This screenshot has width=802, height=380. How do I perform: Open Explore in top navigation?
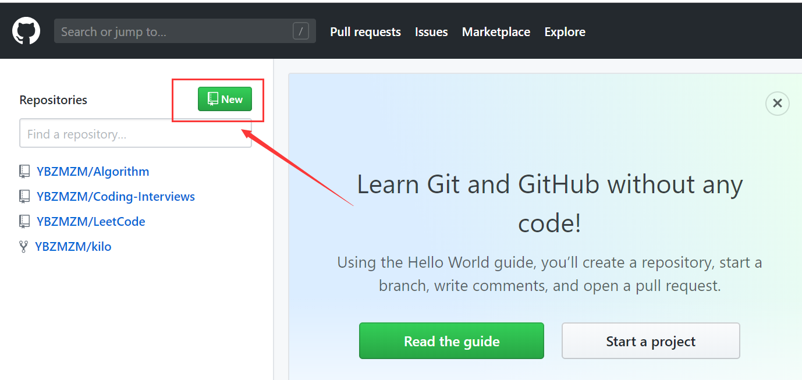pyautogui.click(x=565, y=32)
